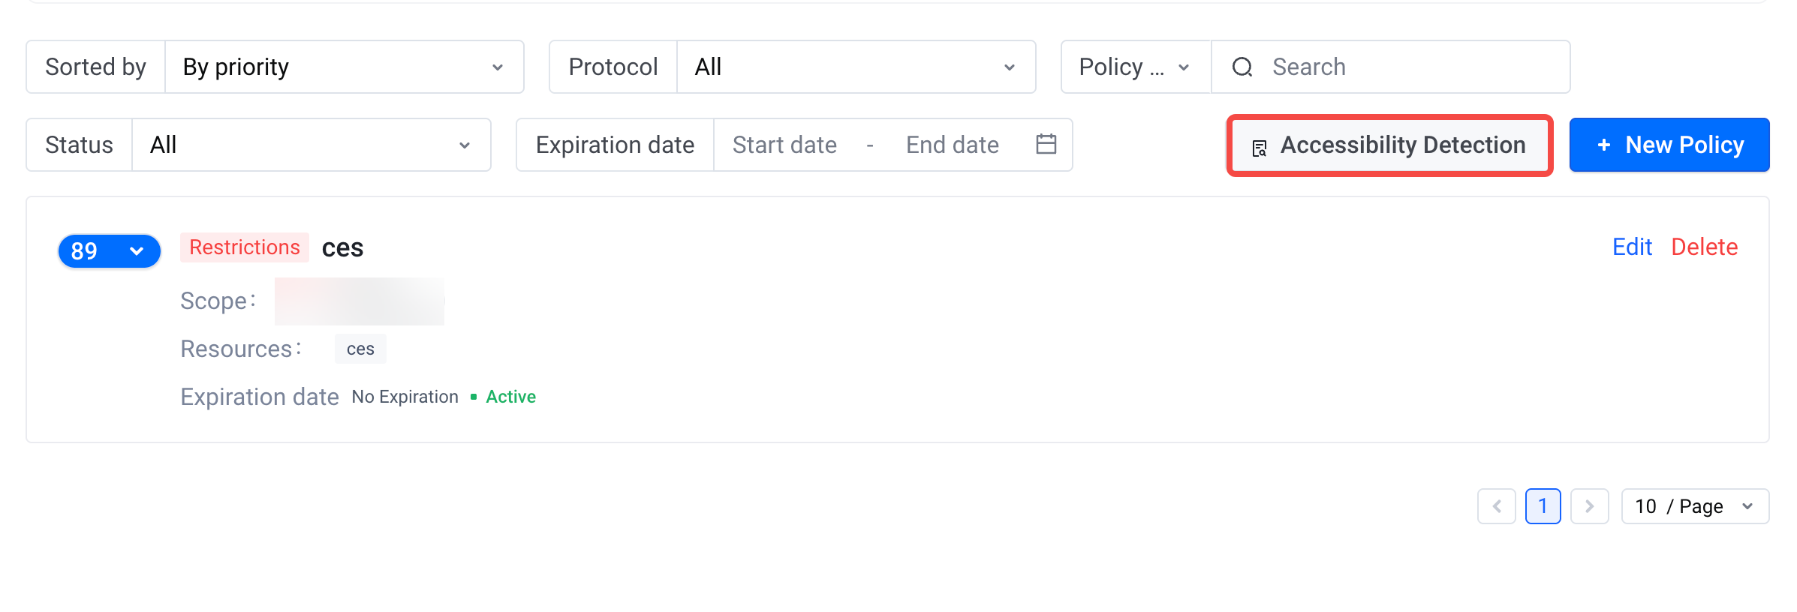Image resolution: width=1797 pixels, height=612 pixels.
Task: Open the Protocol All dropdown
Action: pyautogui.click(x=856, y=67)
